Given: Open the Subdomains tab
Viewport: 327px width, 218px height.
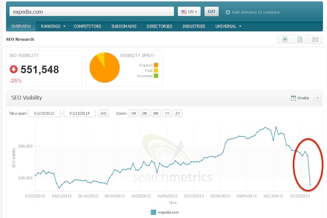Looking at the screenshot, I should 125,26.
